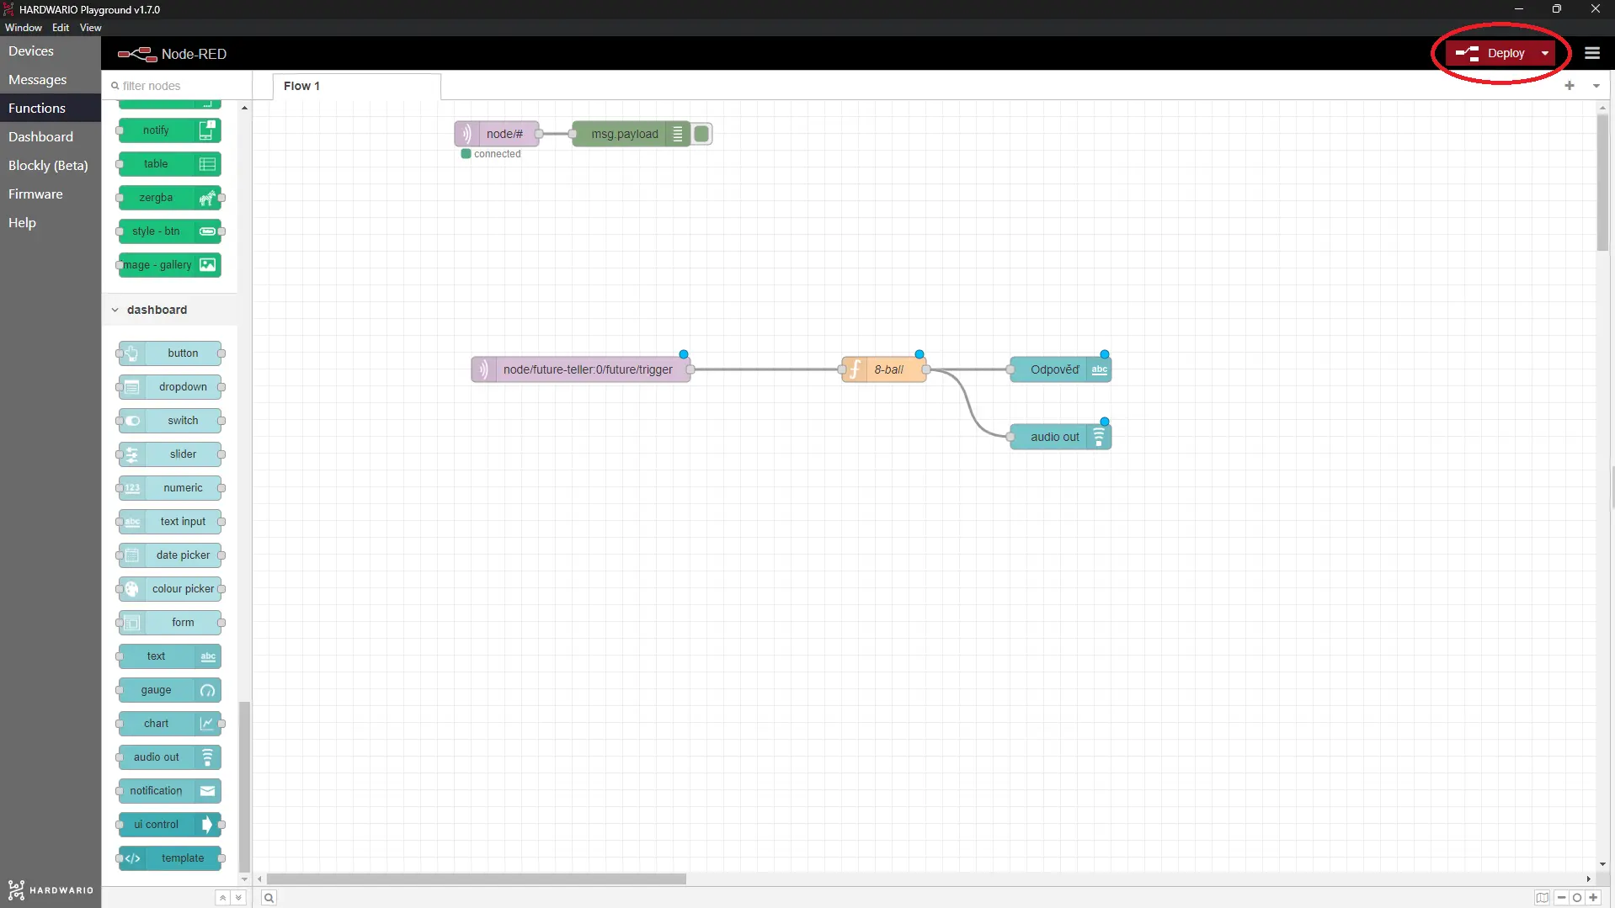Select the text dashboard node
1615x908 pixels.
coord(169,656)
